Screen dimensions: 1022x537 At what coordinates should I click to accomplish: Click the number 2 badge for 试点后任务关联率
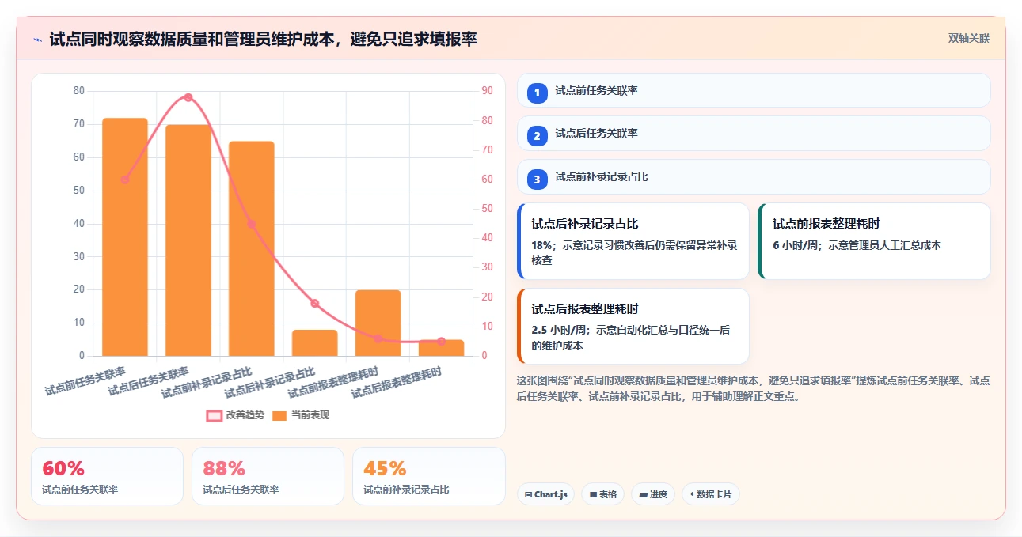coord(537,136)
